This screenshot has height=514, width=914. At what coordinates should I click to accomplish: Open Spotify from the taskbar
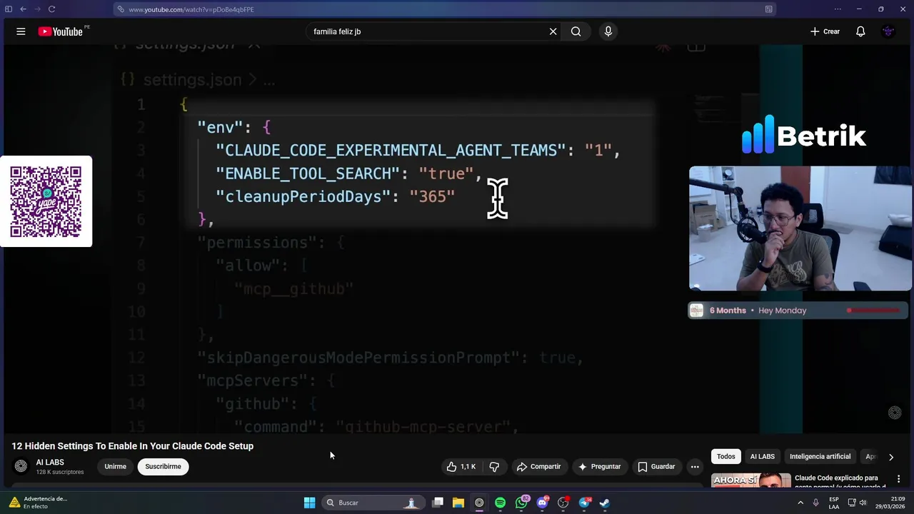coord(500,503)
